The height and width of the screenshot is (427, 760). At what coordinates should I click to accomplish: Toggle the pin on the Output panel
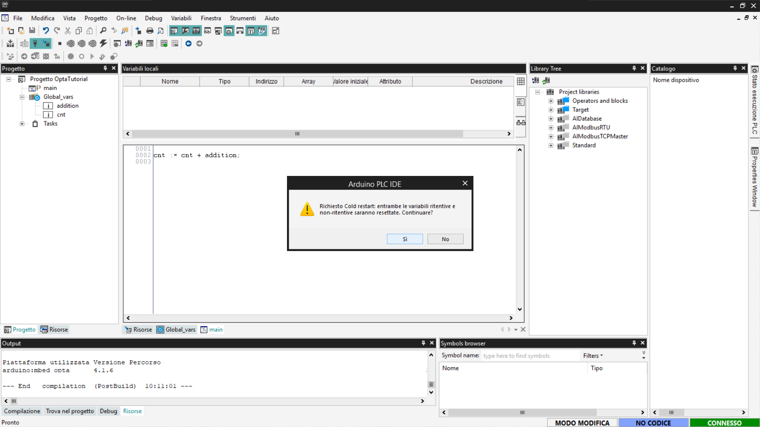tap(423, 343)
